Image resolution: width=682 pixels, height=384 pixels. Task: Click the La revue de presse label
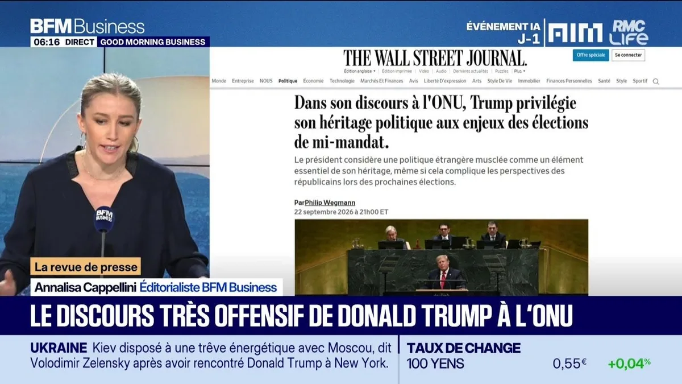(x=85, y=266)
